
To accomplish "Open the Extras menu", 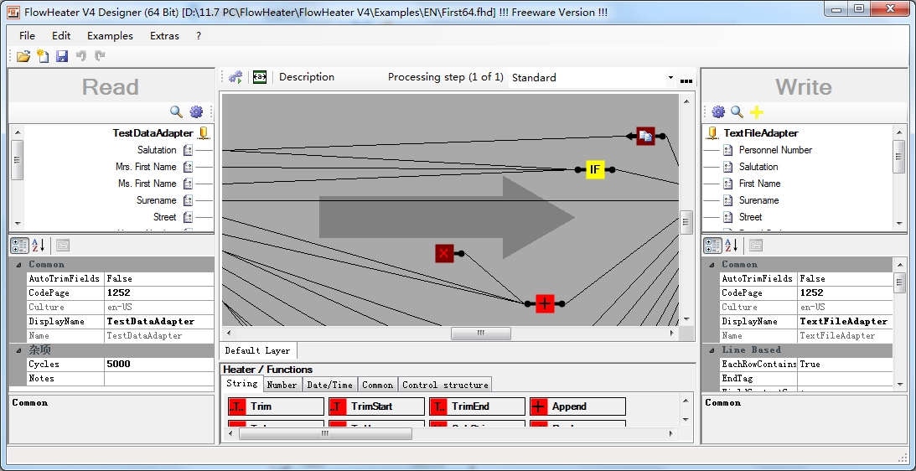I will tap(164, 36).
